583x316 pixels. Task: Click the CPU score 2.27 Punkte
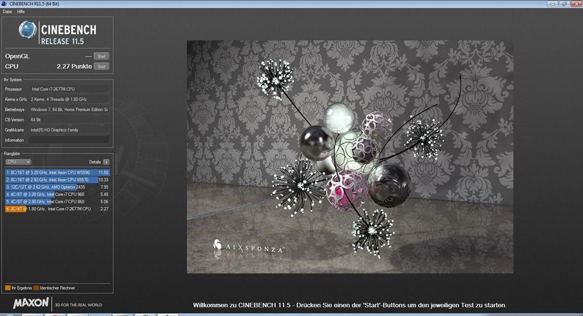74,66
